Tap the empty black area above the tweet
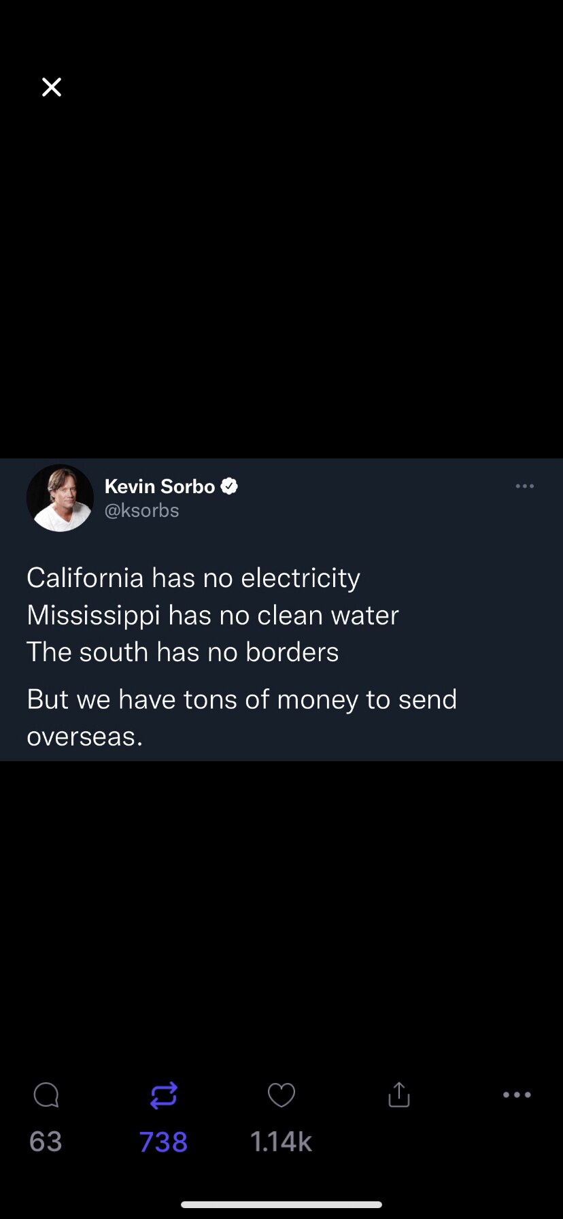 click(x=281, y=272)
